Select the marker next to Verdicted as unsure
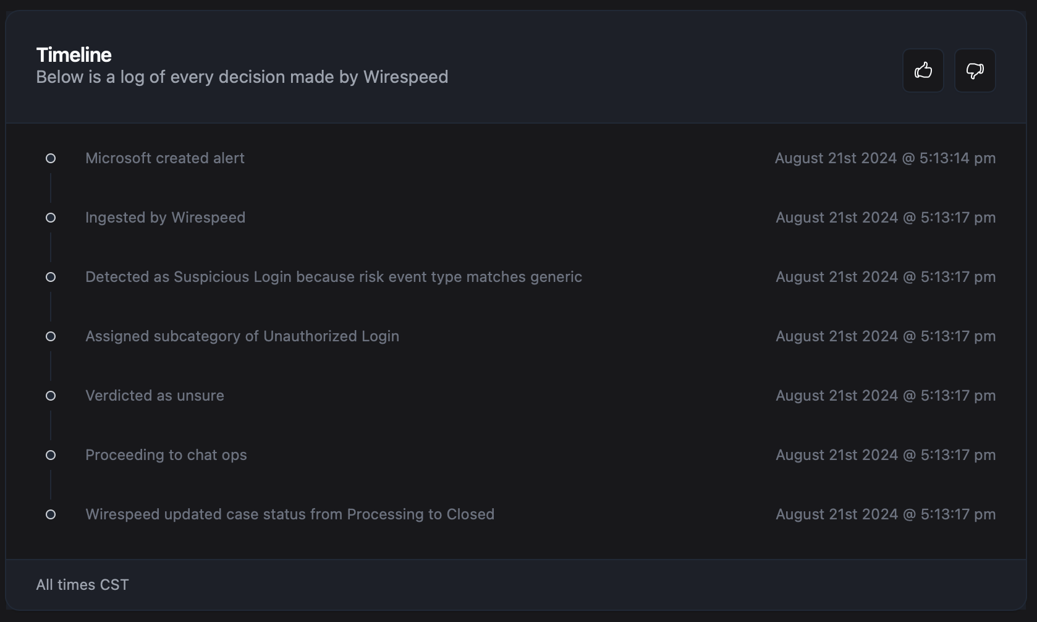 coord(51,396)
